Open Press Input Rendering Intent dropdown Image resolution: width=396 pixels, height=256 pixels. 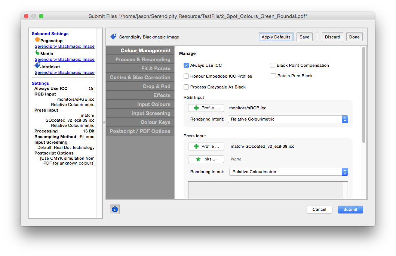point(289,172)
